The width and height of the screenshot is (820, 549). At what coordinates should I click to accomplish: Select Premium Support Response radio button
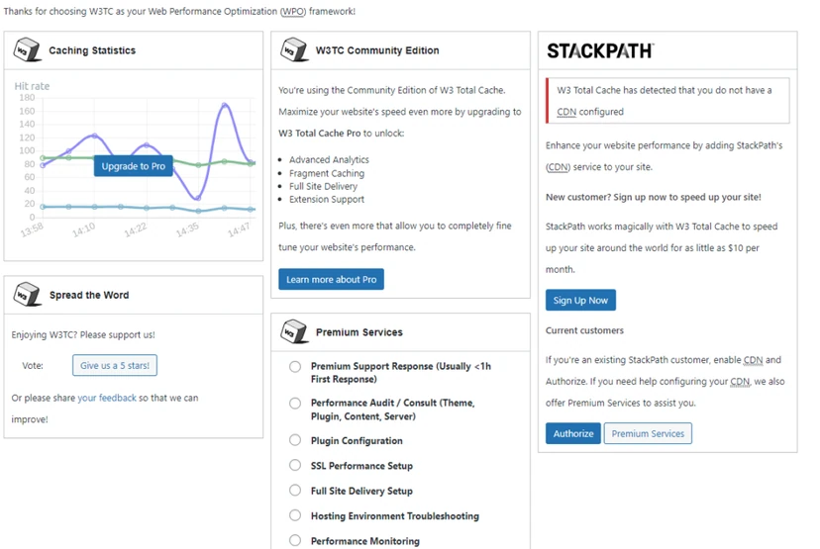(295, 366)
